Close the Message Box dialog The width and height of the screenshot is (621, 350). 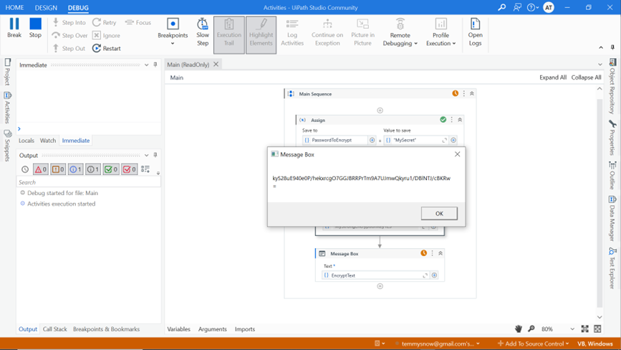click(458, 154)
